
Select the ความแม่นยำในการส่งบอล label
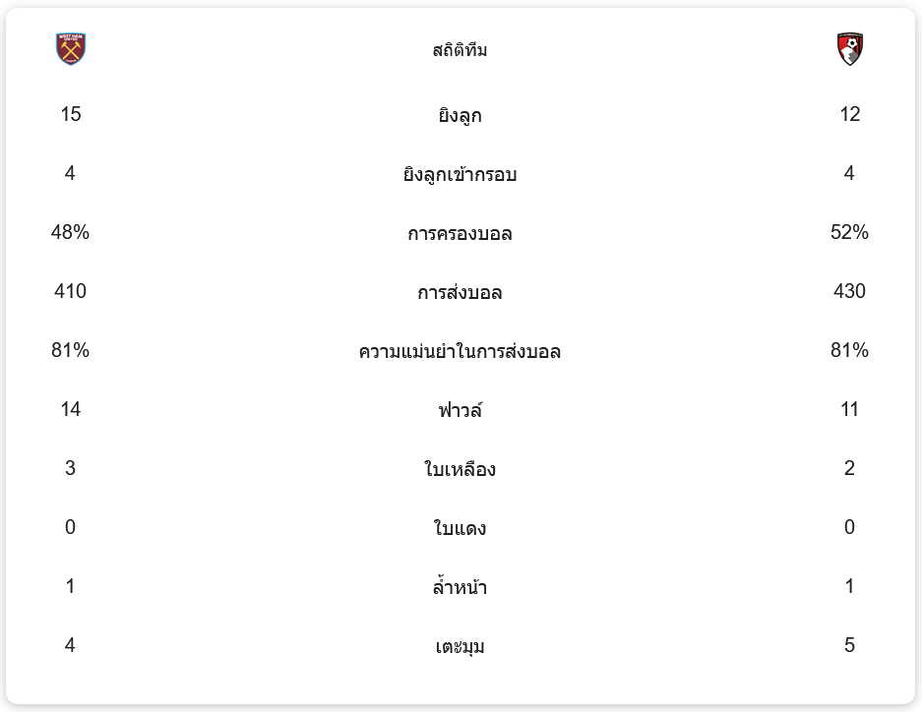[x=460, y=352]
